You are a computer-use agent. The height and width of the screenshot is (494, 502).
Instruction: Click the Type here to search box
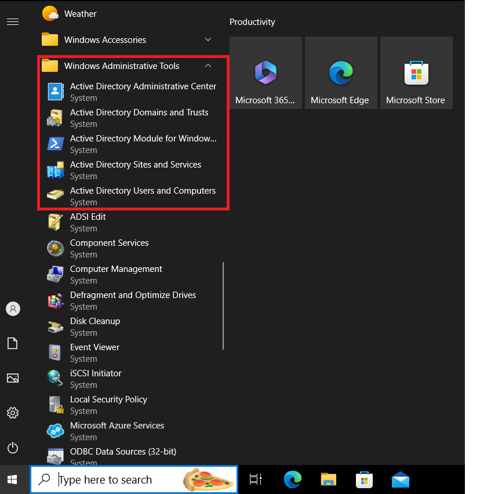(x=134, y=480)
